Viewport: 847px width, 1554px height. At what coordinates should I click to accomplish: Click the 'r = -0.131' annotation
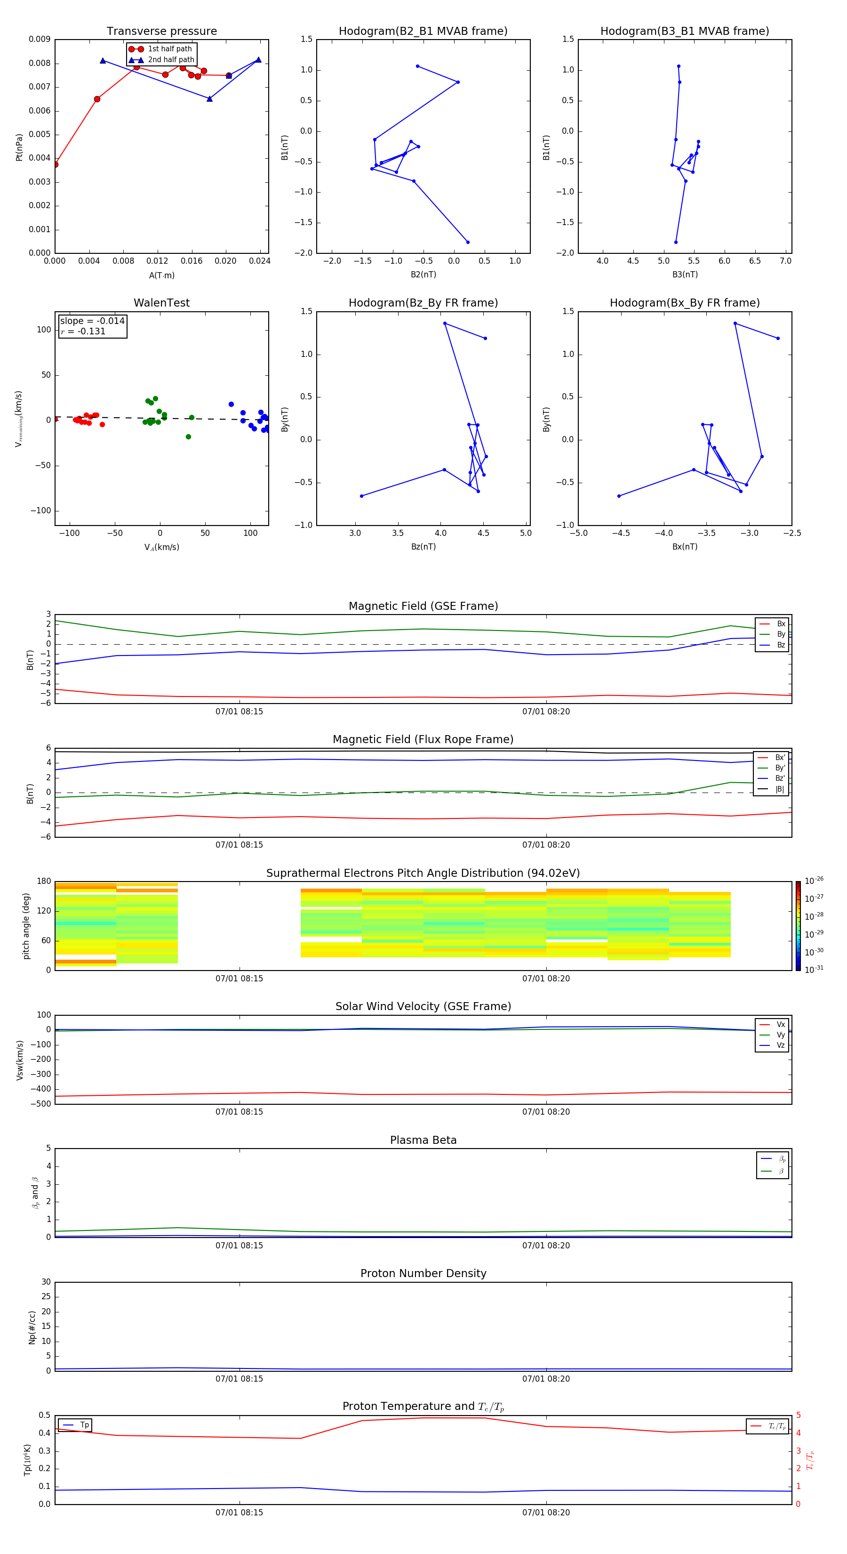(83, 332)
